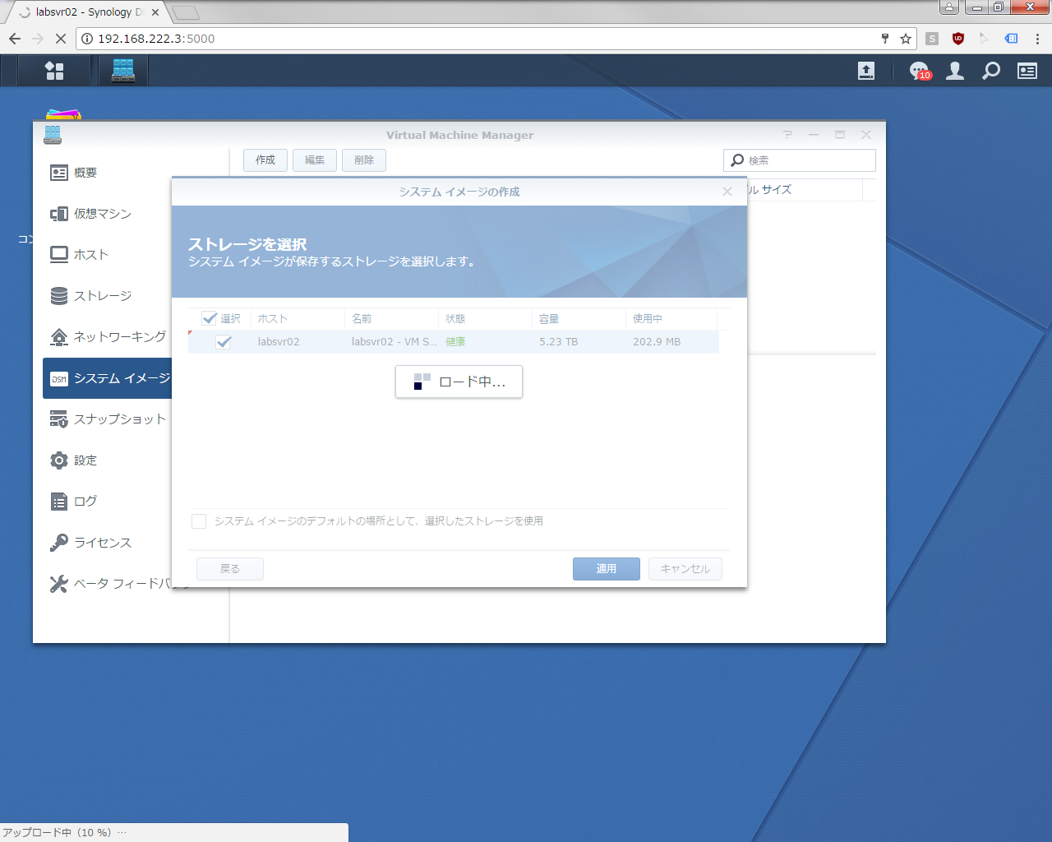Click 適用 apply button
The height and width of the screenshot is (842, 1052).
pyautogui.click(x=607, y=569)
